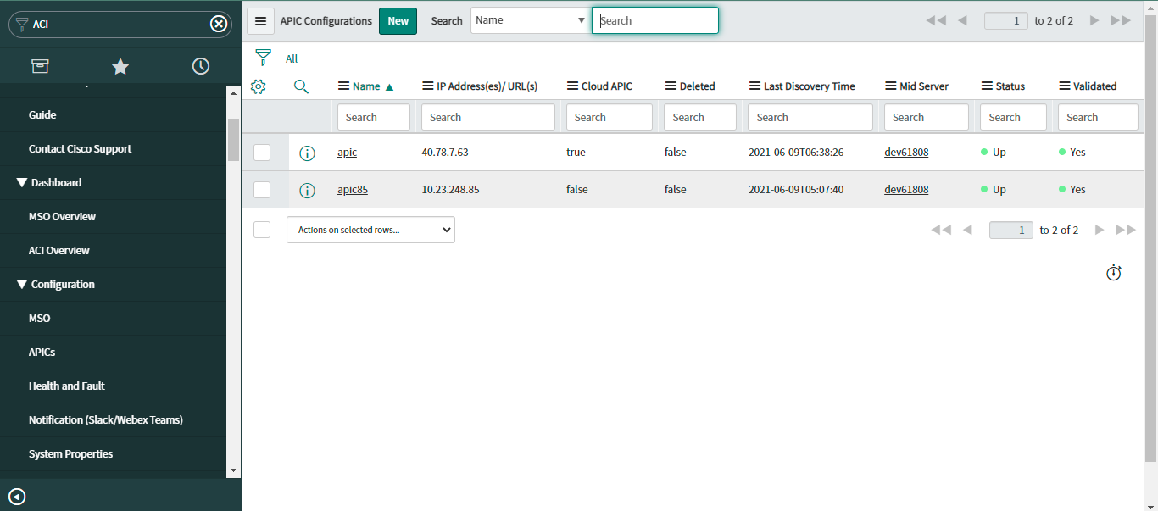Image resolution: width=1158 pixels, height=511 pixels.
Task: Click the all applications archive icon
Action: (40, 66)
